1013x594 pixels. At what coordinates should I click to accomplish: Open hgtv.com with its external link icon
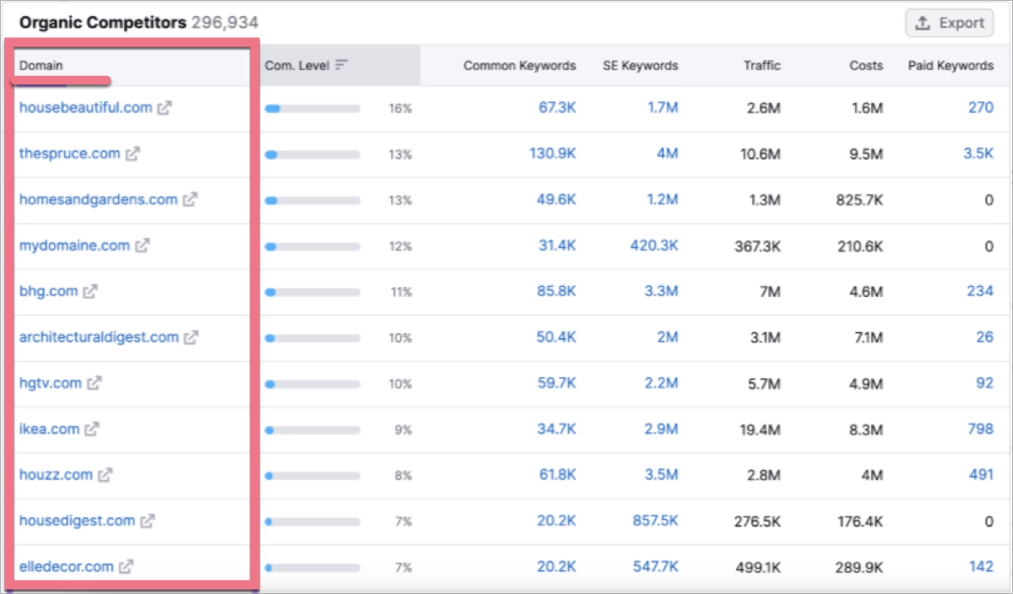click(95, 382)
